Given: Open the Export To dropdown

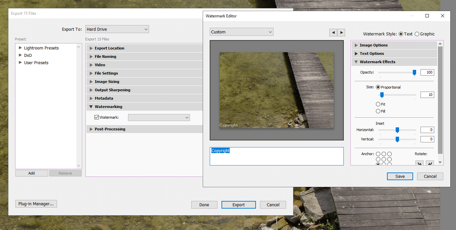Looking at the screenshot, I should click(117, 29).
